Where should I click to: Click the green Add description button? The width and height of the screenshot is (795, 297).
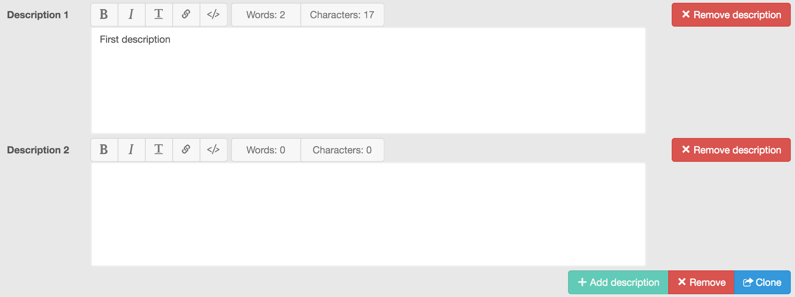pyautogui.click(x=618, y=282)
